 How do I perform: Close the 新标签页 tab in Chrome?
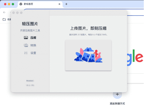59,4
